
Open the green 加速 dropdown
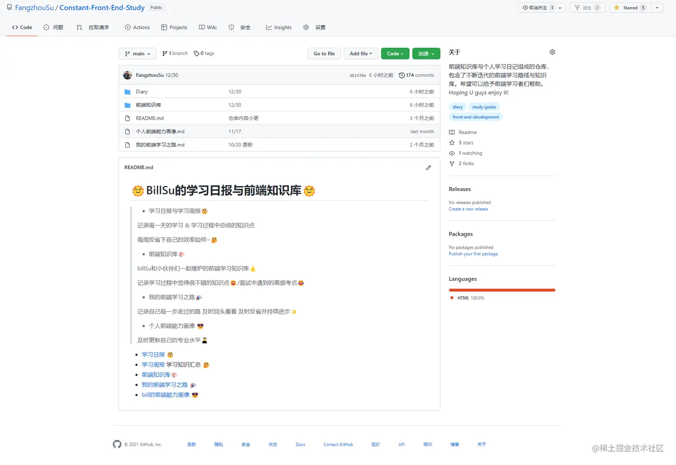pos(426,54)
